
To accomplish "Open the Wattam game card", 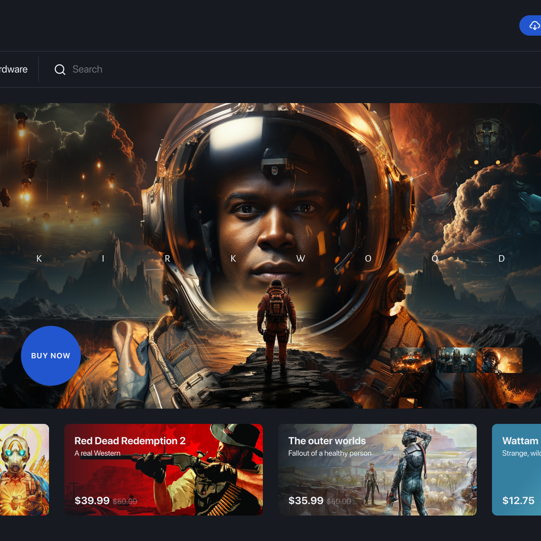I will click(x=516, y=470).
